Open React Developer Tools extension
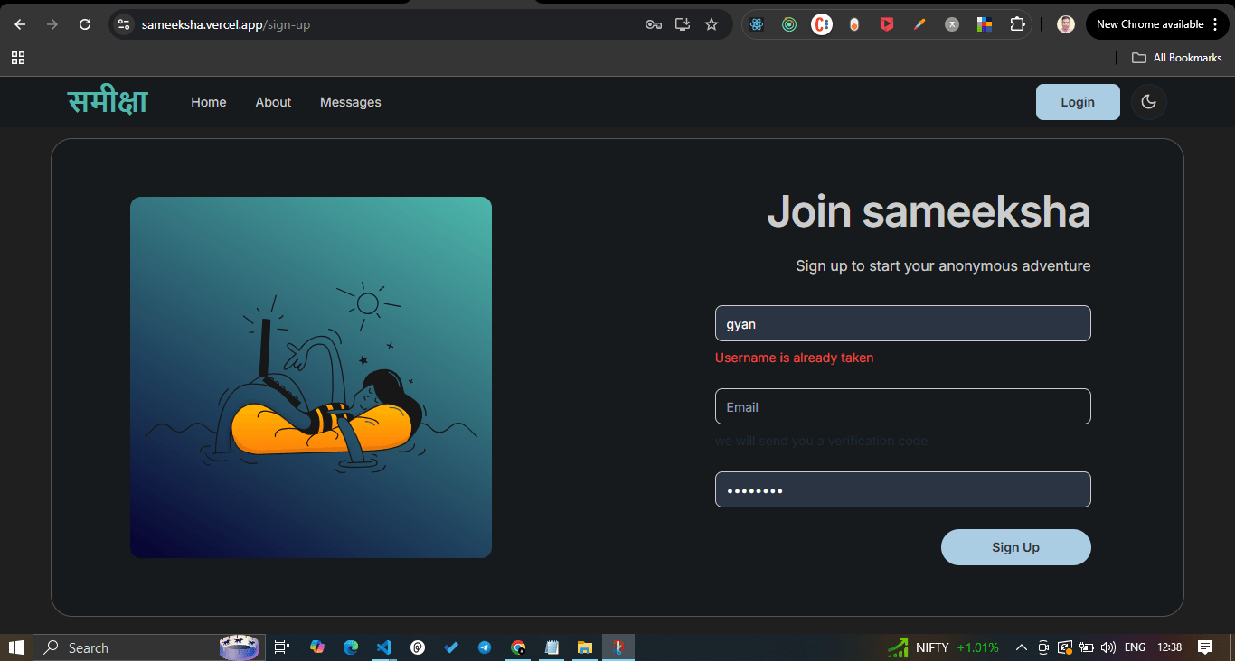Screen dimensions: 1235x661 [757, 24]
